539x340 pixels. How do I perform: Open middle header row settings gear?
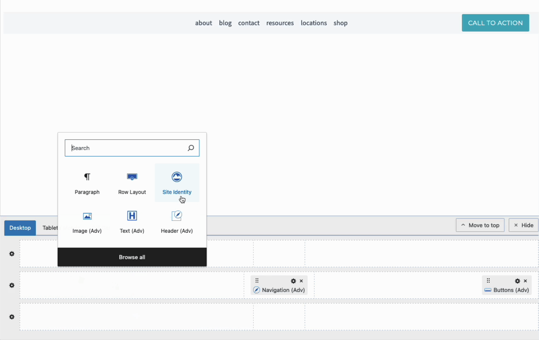click(12, 285)
